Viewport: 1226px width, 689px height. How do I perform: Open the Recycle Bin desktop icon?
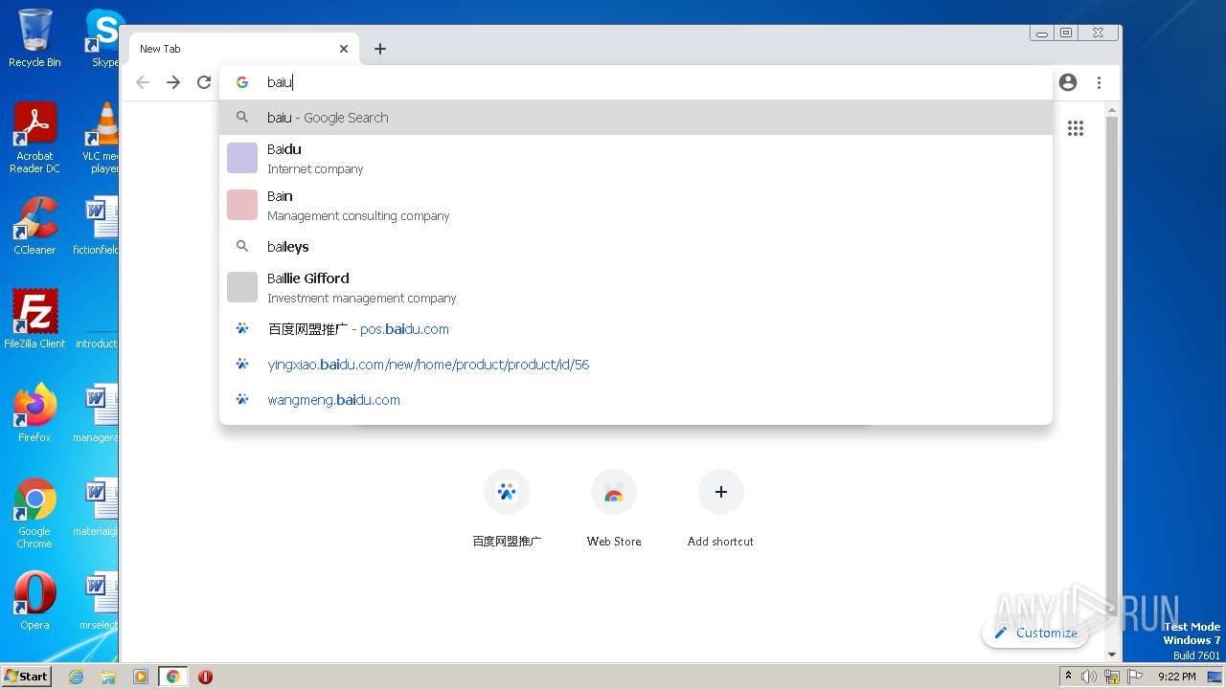[34, 38]
